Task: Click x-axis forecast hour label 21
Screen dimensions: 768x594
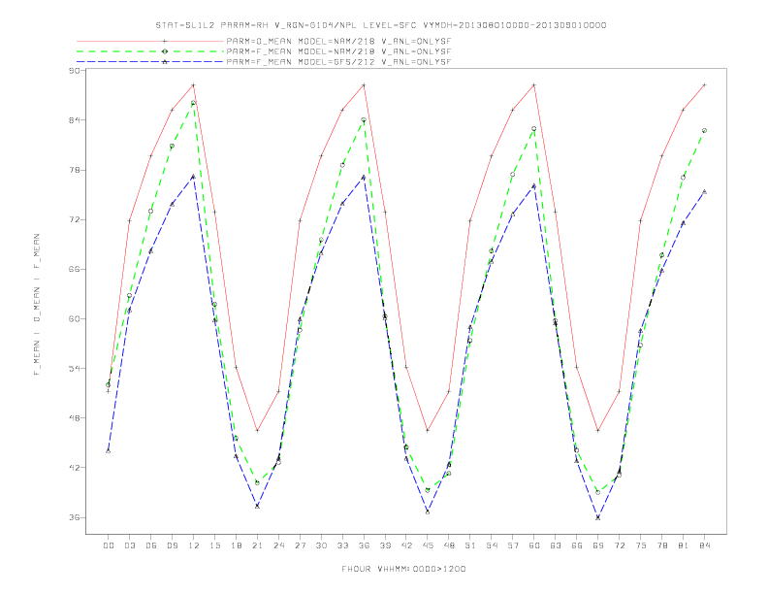Action: (x=257, y=545)
